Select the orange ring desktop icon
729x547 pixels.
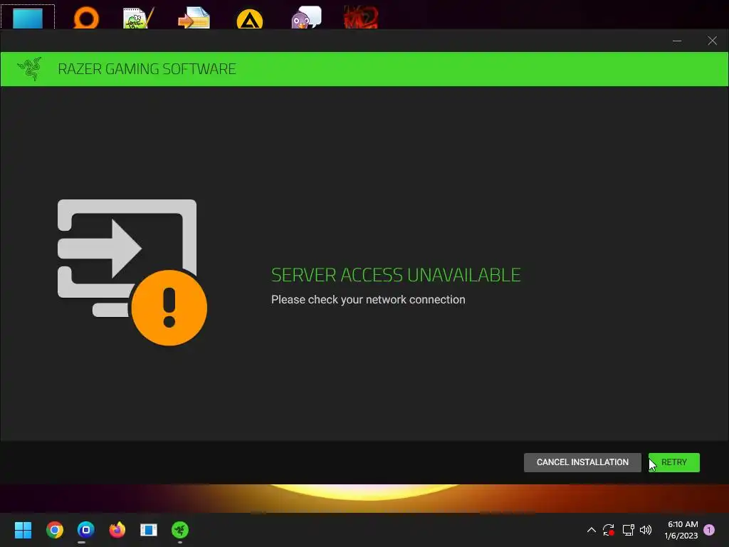86,18
